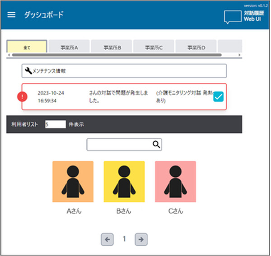Click the wrench maintenance icon
This screenshot has width=271, height=256.
point(29,71)
